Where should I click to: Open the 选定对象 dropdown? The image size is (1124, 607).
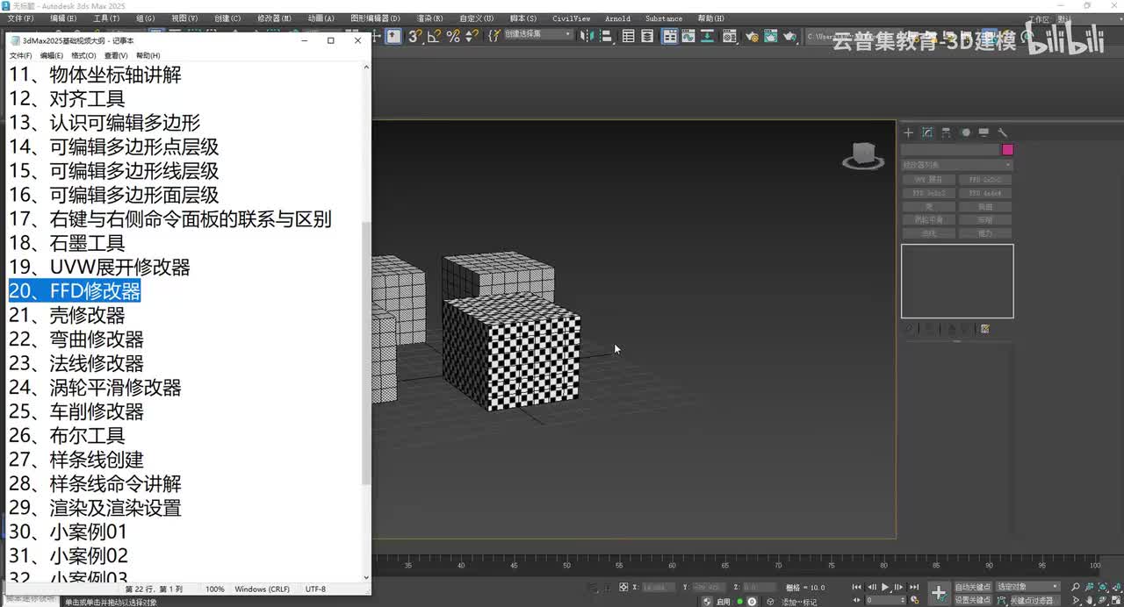tap(1028, 587)
